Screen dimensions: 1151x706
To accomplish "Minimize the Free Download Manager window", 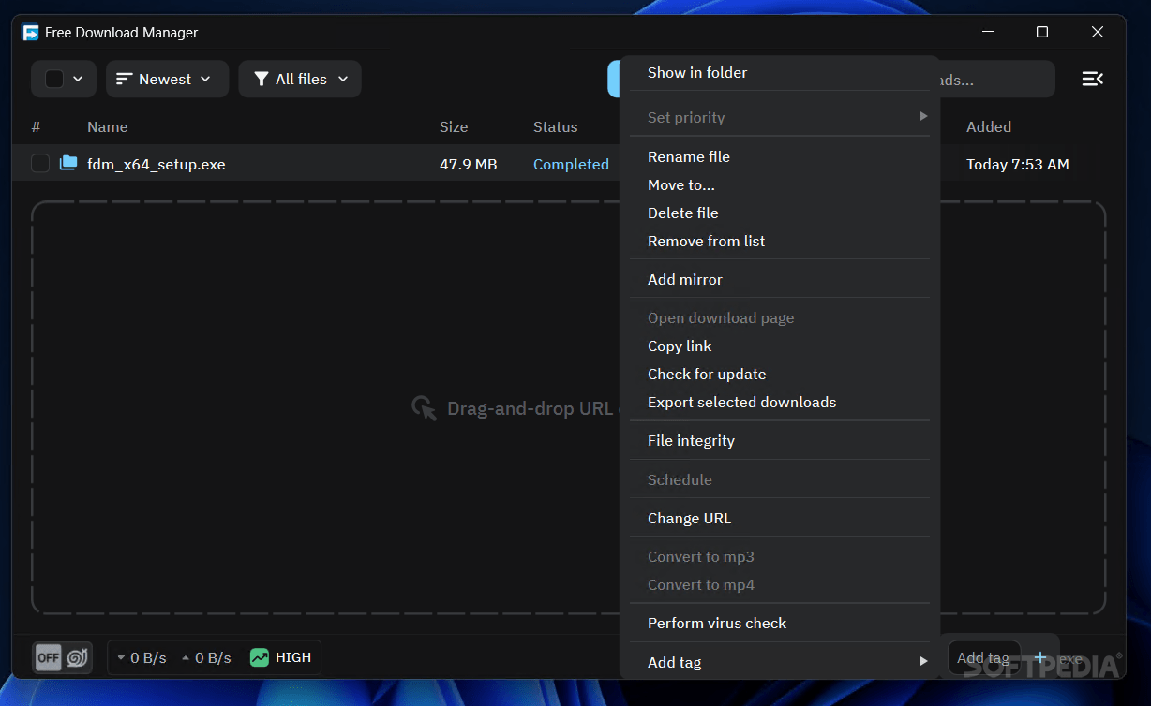I will pos(988,32).
